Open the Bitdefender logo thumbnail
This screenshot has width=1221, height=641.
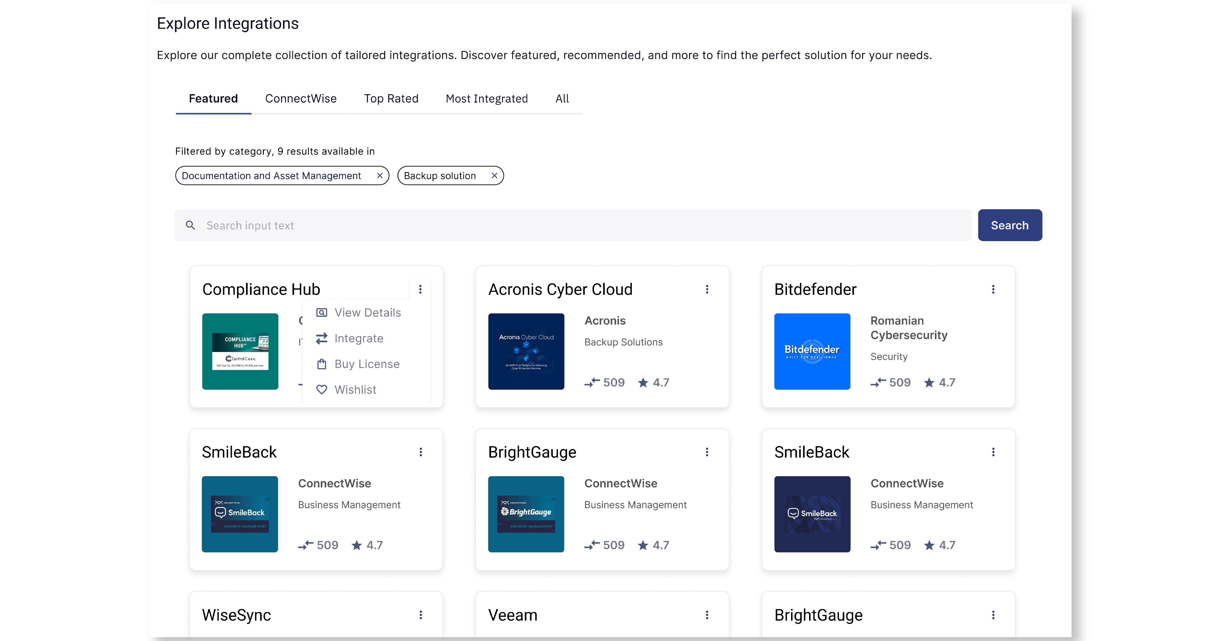[812, 351]
